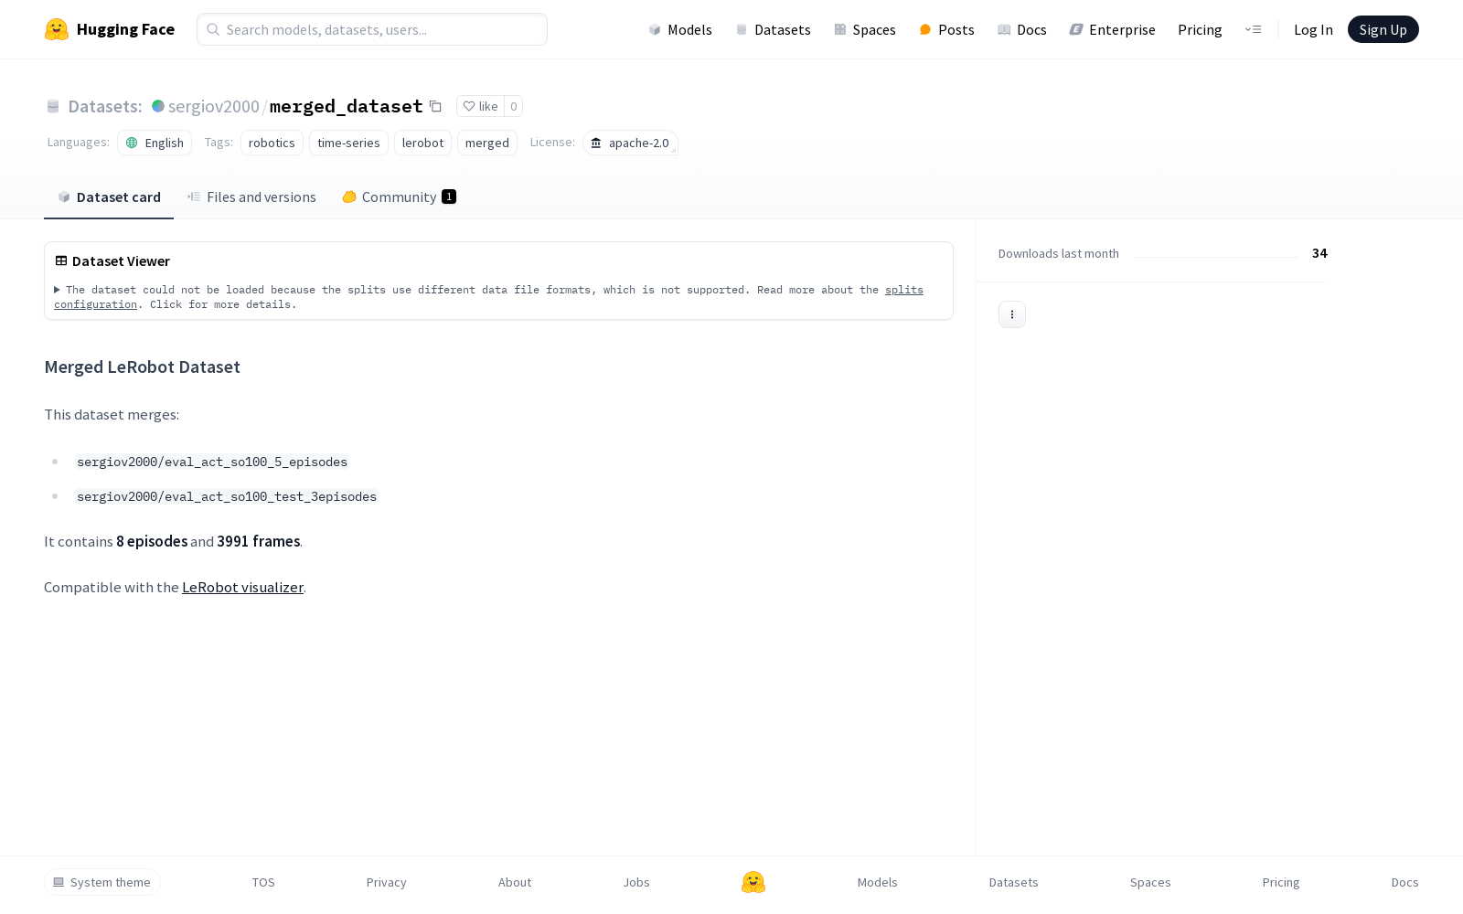Click the datasets stack icon beside Datasets:
The height and width of the screenshot is (914, 1463).
[53, 107]
